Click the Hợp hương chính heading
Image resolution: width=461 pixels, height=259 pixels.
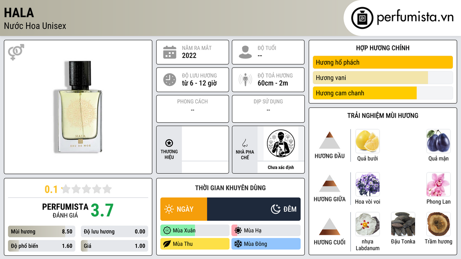click(383, 48)
